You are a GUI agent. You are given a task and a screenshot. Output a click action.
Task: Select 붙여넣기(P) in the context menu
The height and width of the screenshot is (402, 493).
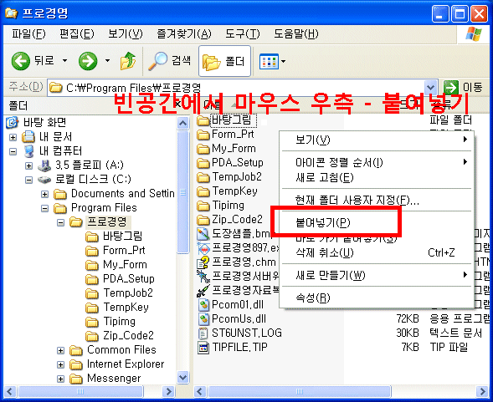[323, 222]
